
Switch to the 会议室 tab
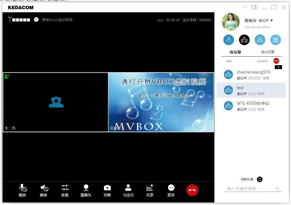(235, 52)
